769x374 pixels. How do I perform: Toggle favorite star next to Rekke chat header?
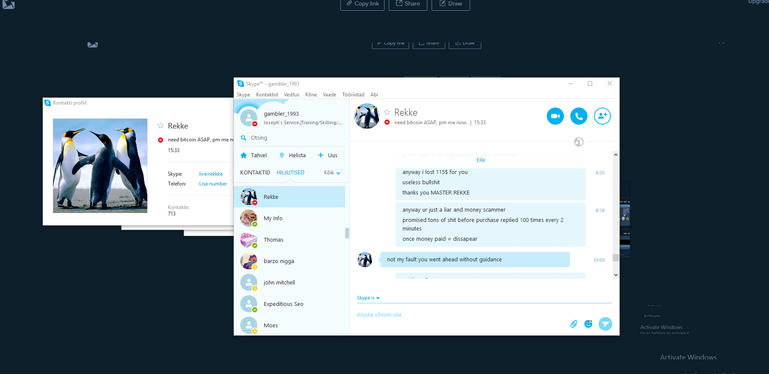tap(387, 112)
